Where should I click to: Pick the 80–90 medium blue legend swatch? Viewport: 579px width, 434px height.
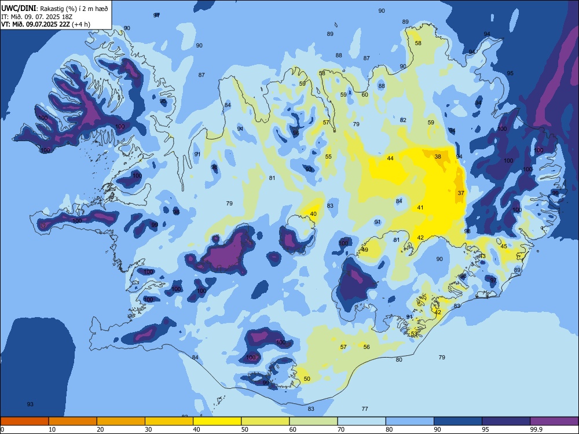coord(410,421)
